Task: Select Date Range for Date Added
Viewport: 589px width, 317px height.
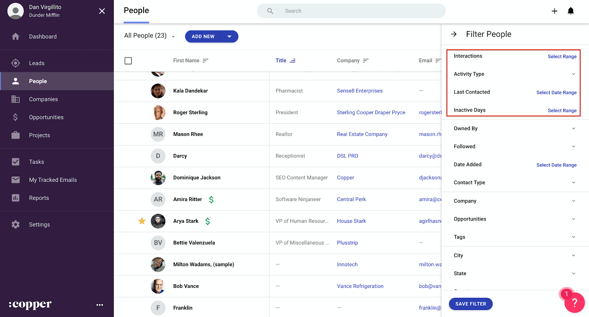Action: coord(557,165)
